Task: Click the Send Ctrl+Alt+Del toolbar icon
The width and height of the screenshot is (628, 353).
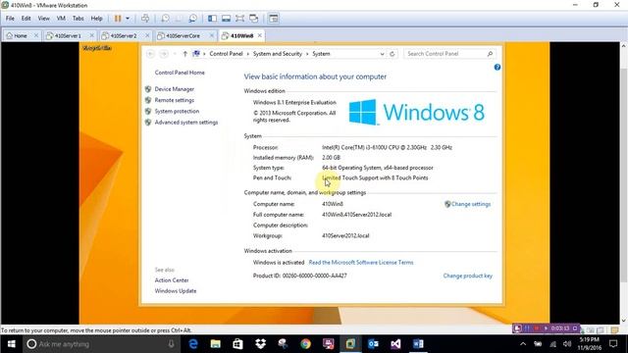Action: pyautogui.click(x=145, y=19)
